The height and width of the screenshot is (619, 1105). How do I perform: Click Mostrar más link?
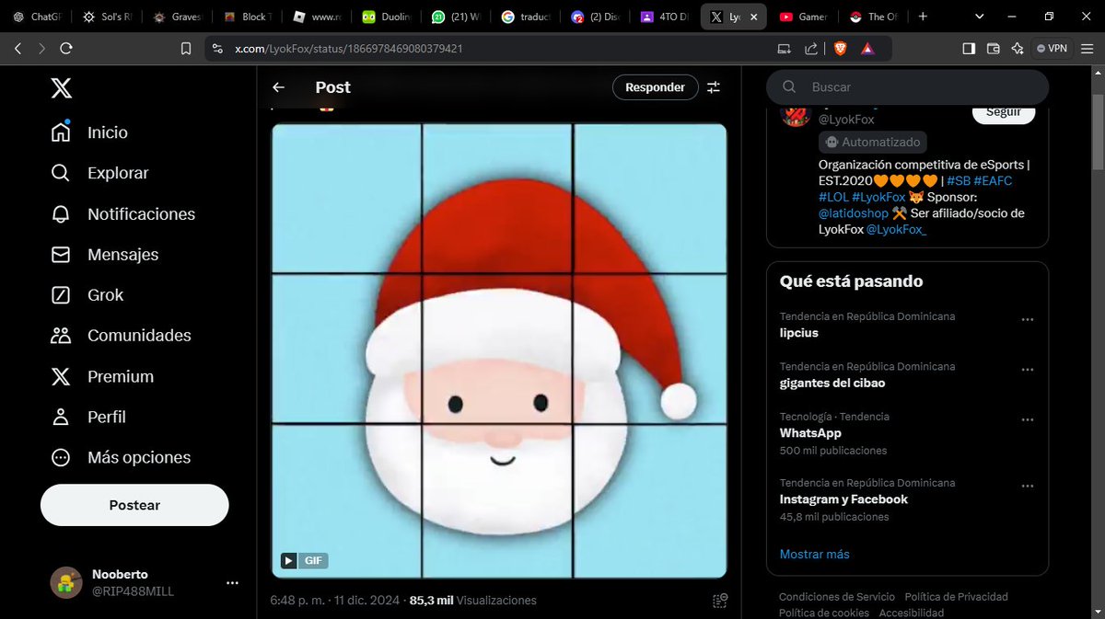pos(815,555)
